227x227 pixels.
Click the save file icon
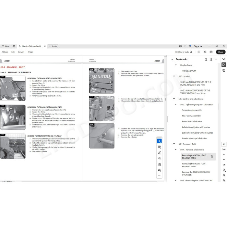coord(199,52)
